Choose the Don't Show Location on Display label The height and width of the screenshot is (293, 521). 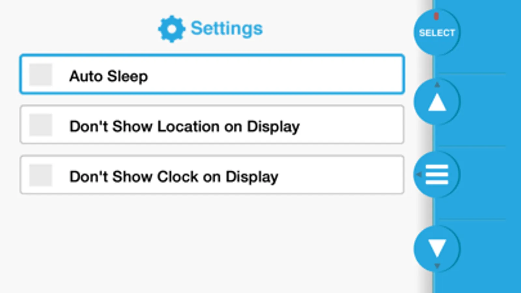(184, 126)
